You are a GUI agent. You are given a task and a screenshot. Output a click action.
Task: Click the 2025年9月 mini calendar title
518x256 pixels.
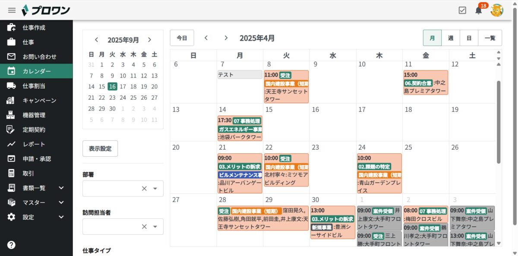point(123,40)
